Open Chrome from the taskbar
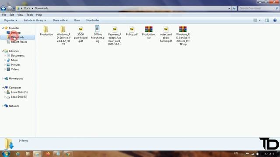This screenshot has width=280, height=157. point(68,154)
